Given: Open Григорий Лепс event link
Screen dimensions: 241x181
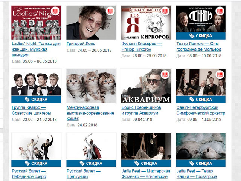Looking at the screenshot, I should coord(81,44).
